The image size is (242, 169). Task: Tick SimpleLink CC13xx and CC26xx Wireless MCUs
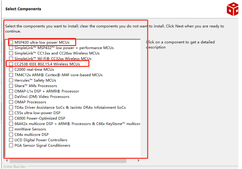(x=11, y=53)
